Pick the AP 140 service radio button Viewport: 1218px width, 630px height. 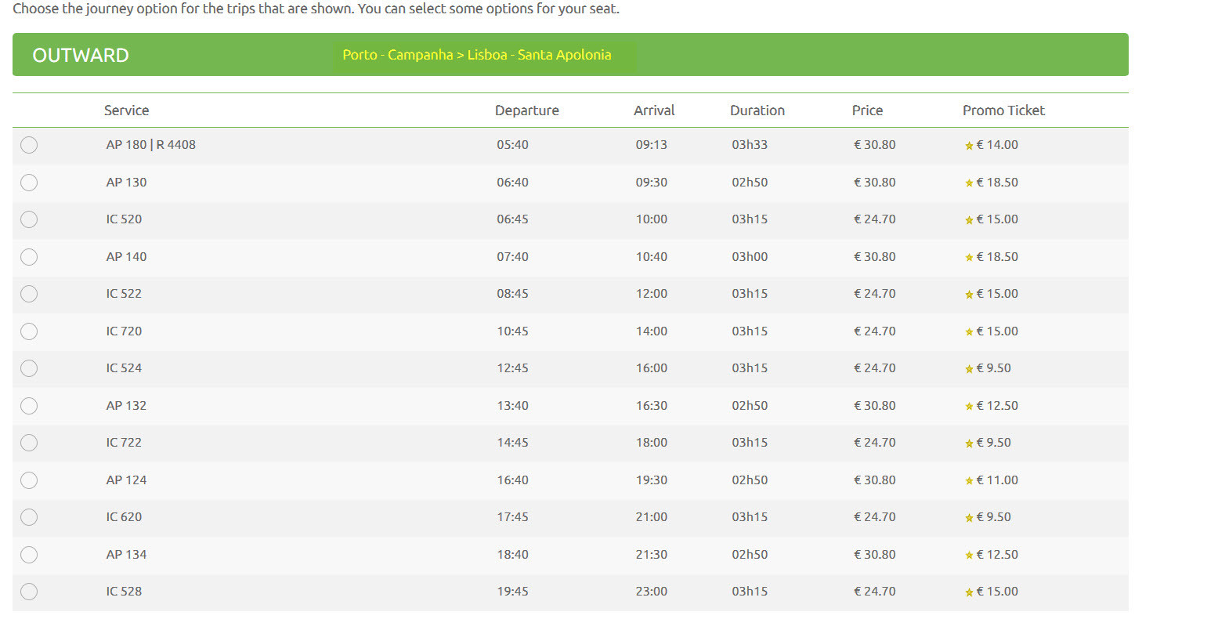tap(29, 257)
